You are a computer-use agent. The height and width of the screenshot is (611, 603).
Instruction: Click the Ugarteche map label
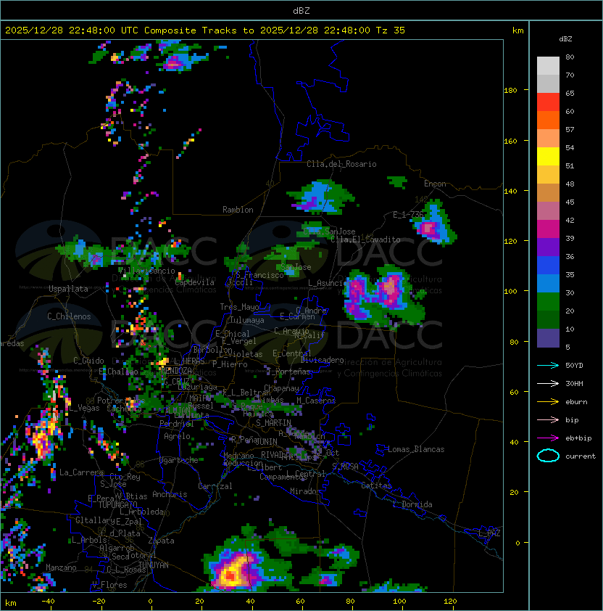(x=179, y=460)
